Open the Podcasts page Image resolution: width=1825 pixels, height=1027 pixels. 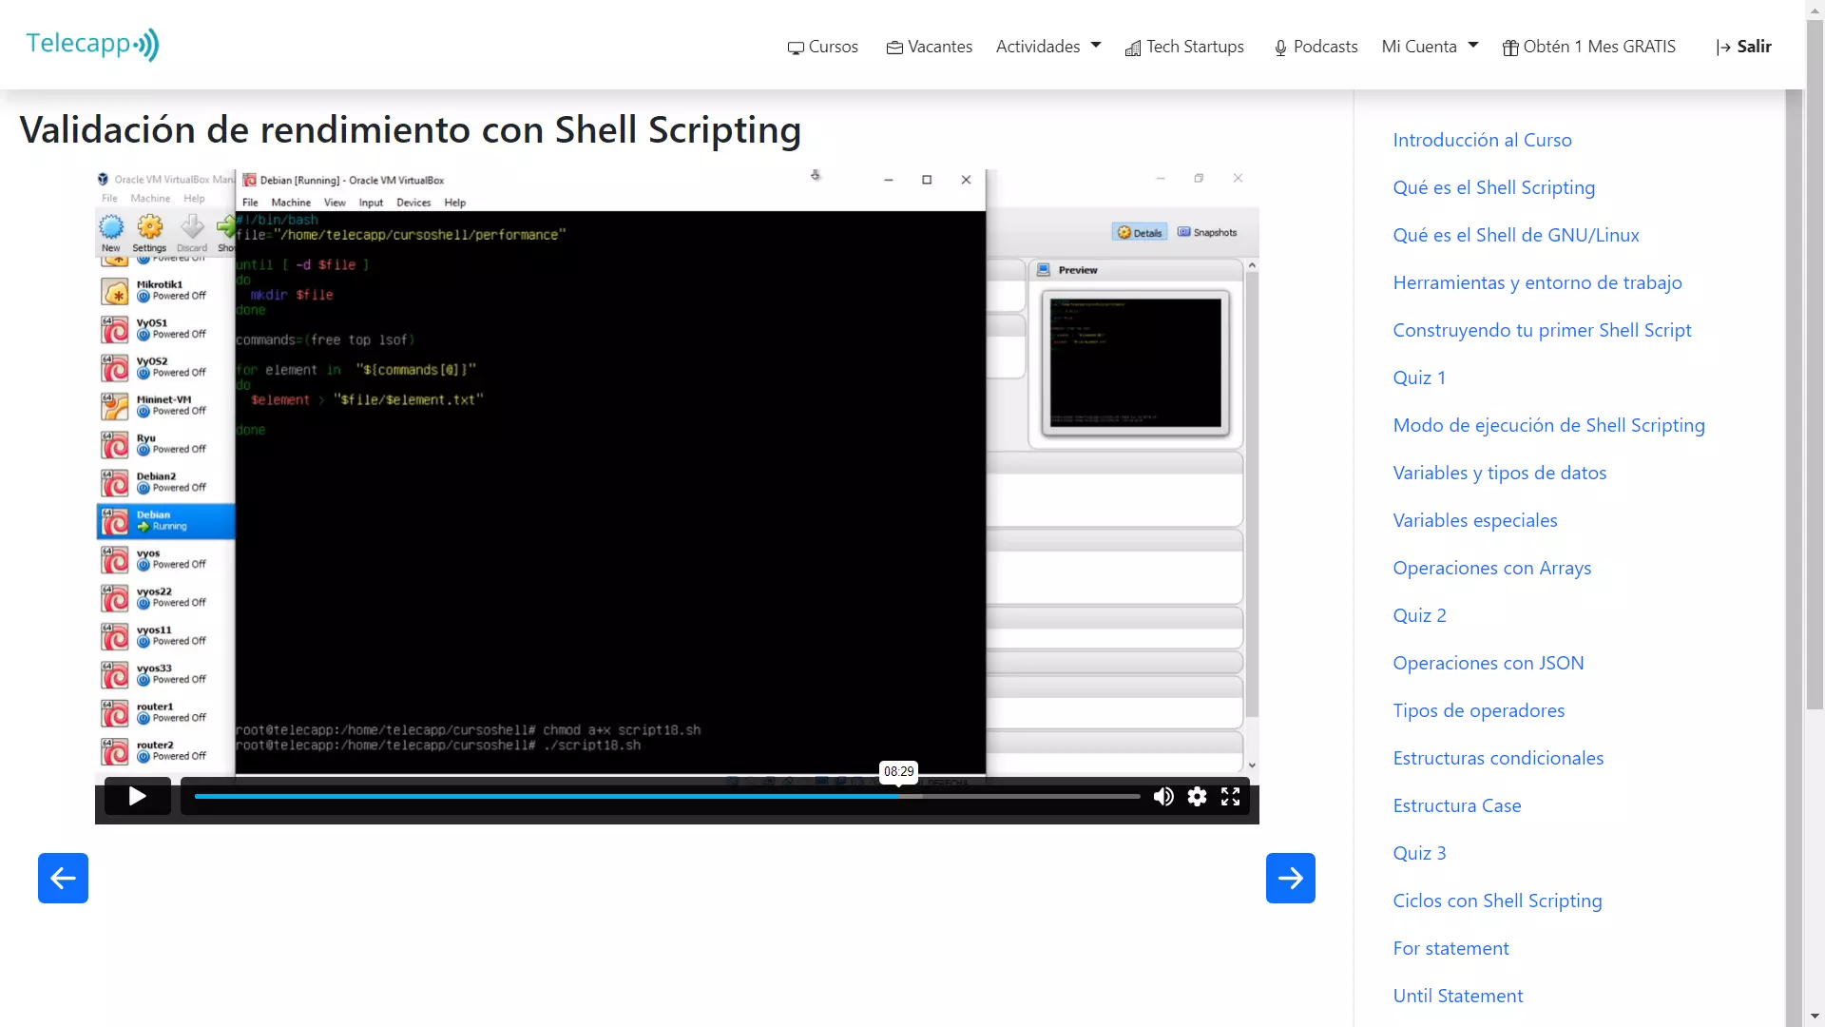[1316, 47]
